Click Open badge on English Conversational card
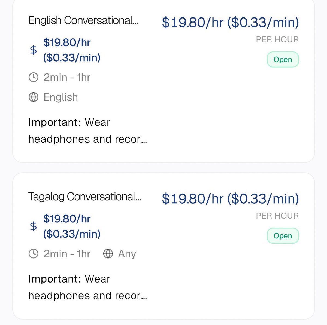The height and width of the screenshot is (325, 327). pos(283,60)
